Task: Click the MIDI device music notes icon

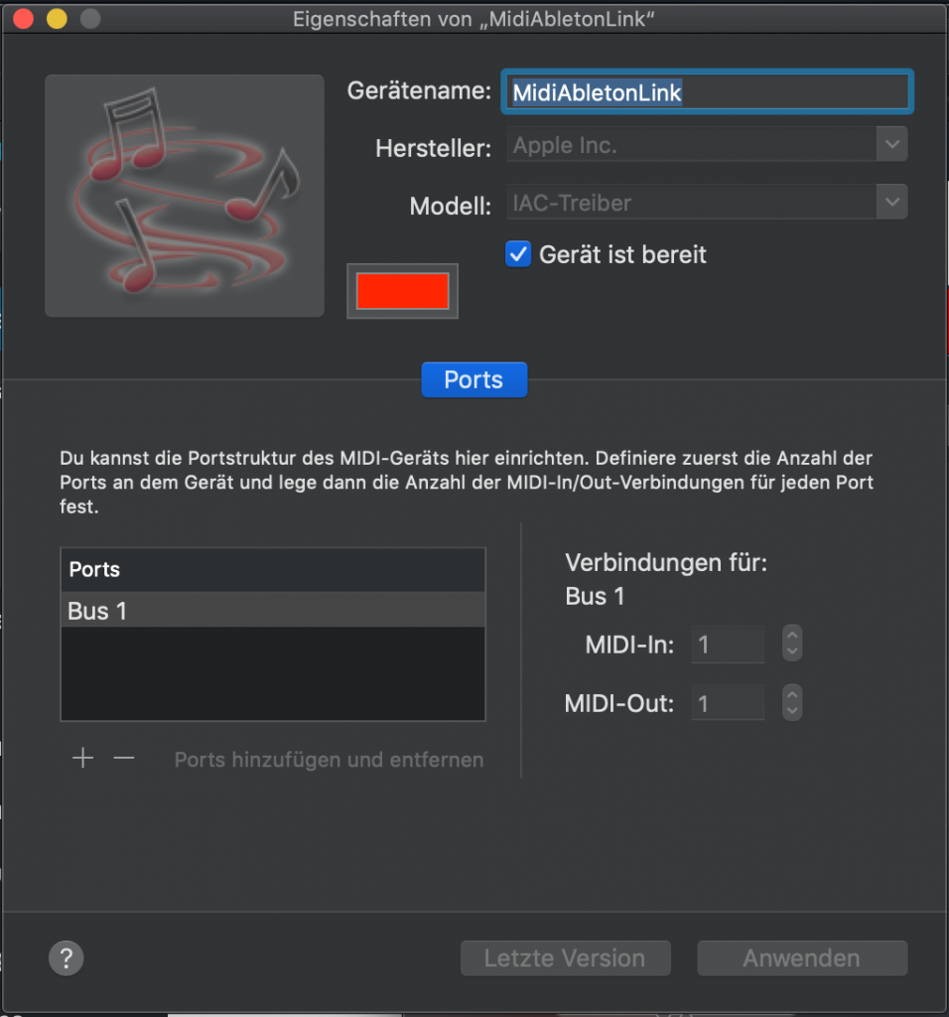Action: (185, 196)
